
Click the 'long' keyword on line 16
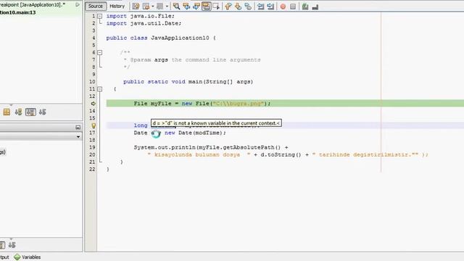tap(141, 125)
